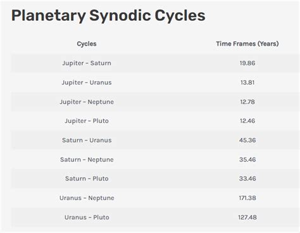Viewport: 300px width, 233px height.
Task: Click the 12.78 value
Action: coord(247,102)
